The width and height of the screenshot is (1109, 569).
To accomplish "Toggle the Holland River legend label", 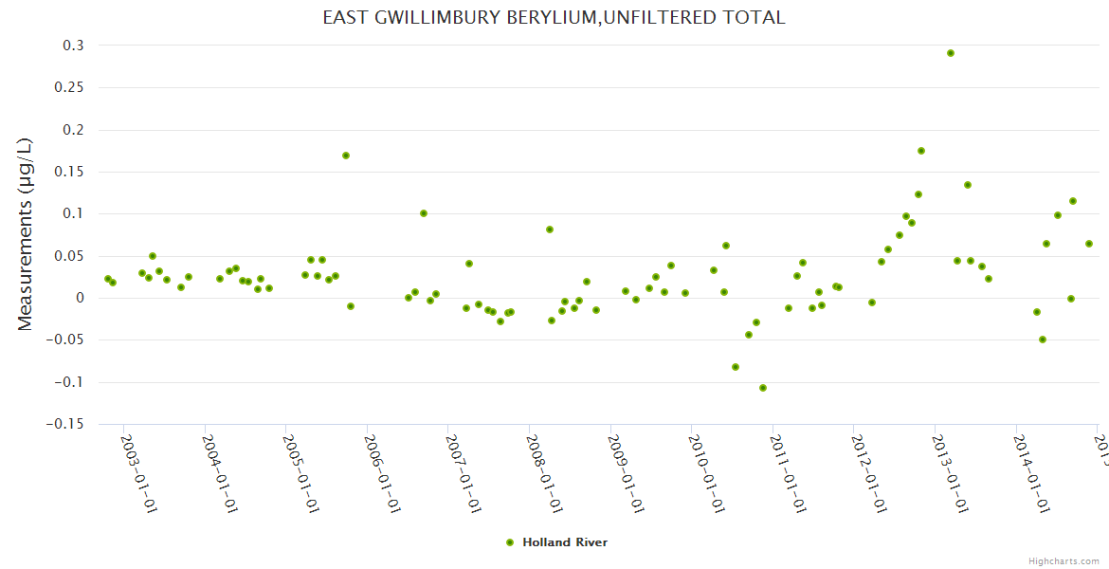I will [x=564, y=542].
